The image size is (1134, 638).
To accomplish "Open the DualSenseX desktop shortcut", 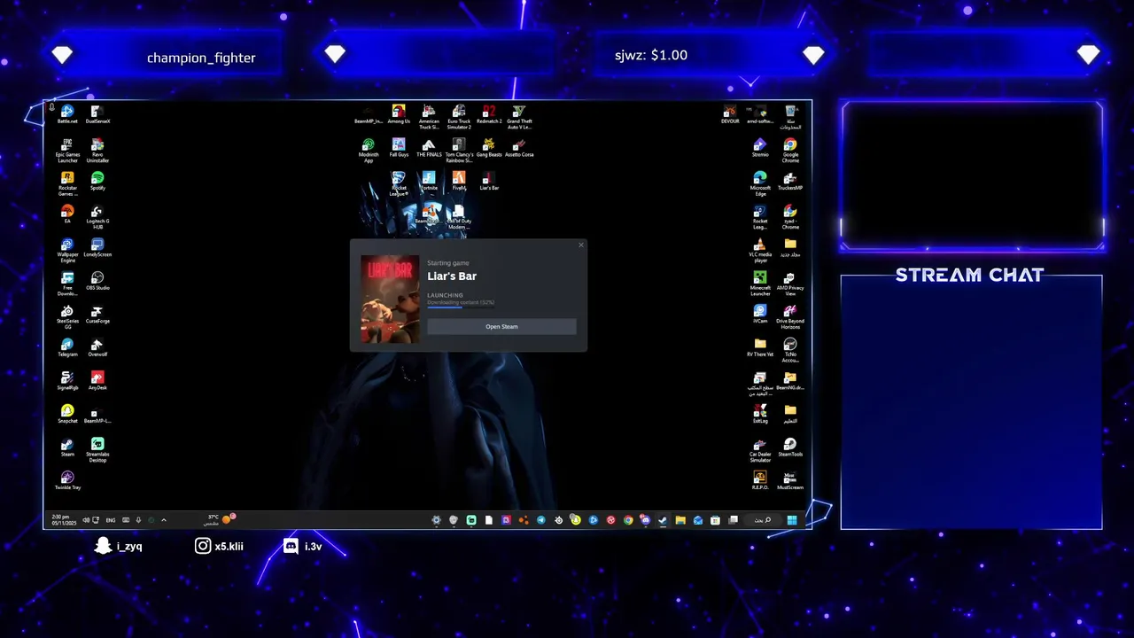I will tap(97, 114).
